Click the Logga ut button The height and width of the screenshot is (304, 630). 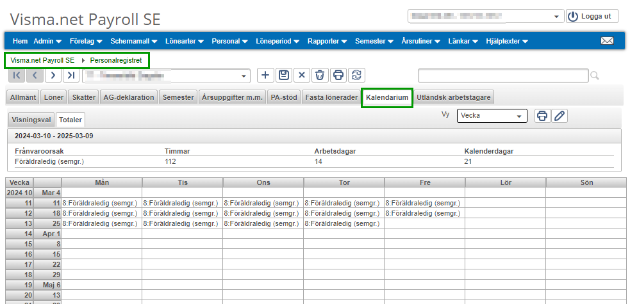(x=592, y=17)
